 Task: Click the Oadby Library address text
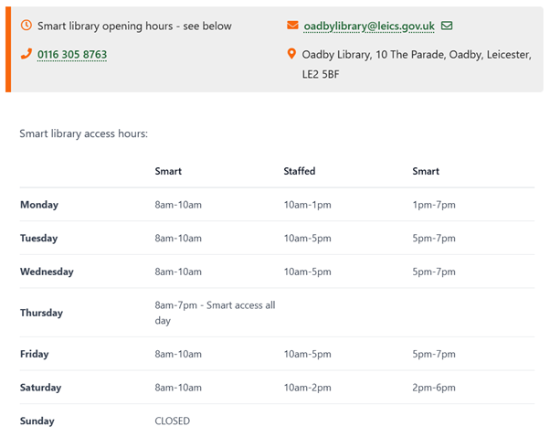[417, 64]
